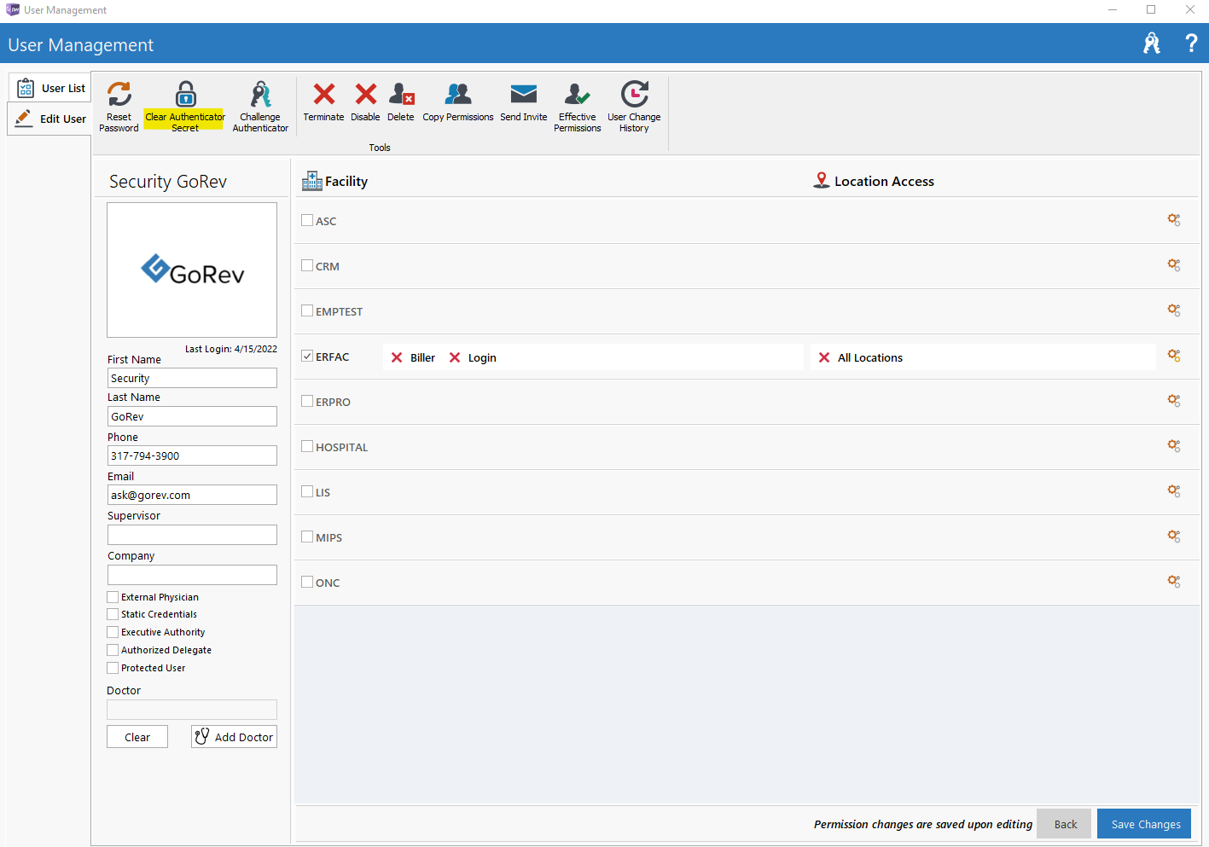The width and height of the screenshot is (1209, 847).
Task: Click Save Changes button
Action: [x=1145, y=824]
